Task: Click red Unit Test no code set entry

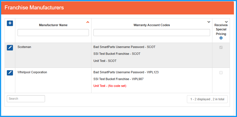Action: (x=110, y=86)
